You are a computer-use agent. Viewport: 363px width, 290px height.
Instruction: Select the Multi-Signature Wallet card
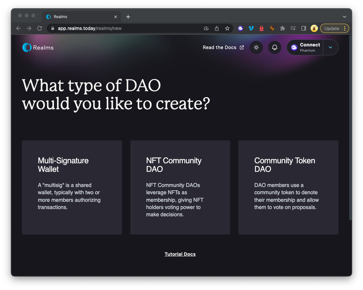[x=72, y=187]
